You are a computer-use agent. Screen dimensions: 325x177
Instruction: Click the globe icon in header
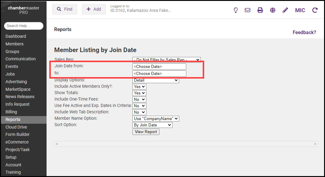click(273, 10)
